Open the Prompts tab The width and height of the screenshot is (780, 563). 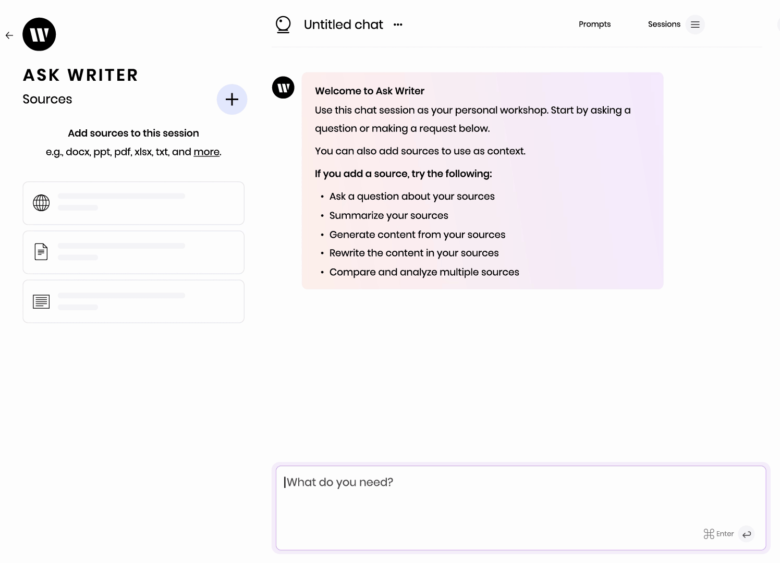coord(594,25)
